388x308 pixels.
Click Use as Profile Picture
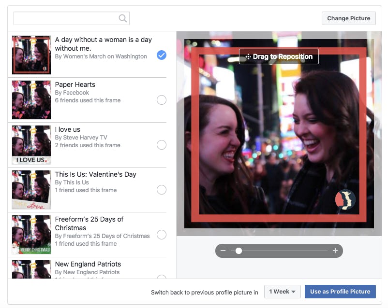340,292
